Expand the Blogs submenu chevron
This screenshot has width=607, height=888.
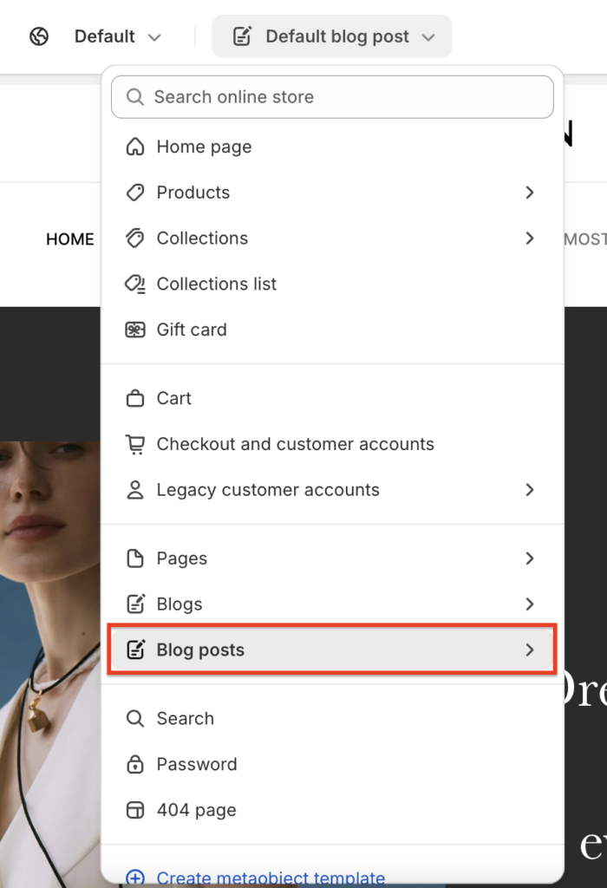pos(530,604)
